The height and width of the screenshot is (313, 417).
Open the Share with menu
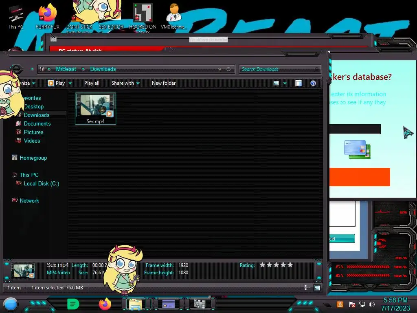pos(125,83)
